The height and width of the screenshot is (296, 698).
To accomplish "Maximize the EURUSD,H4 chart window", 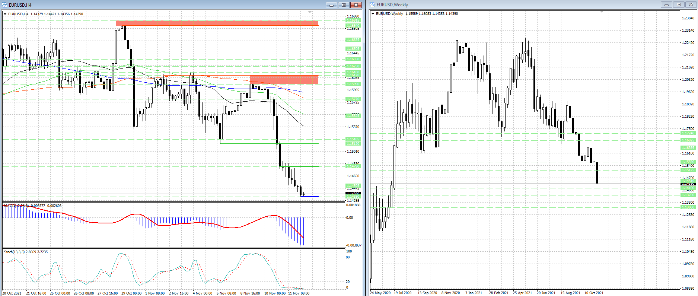I will [344, 5].
